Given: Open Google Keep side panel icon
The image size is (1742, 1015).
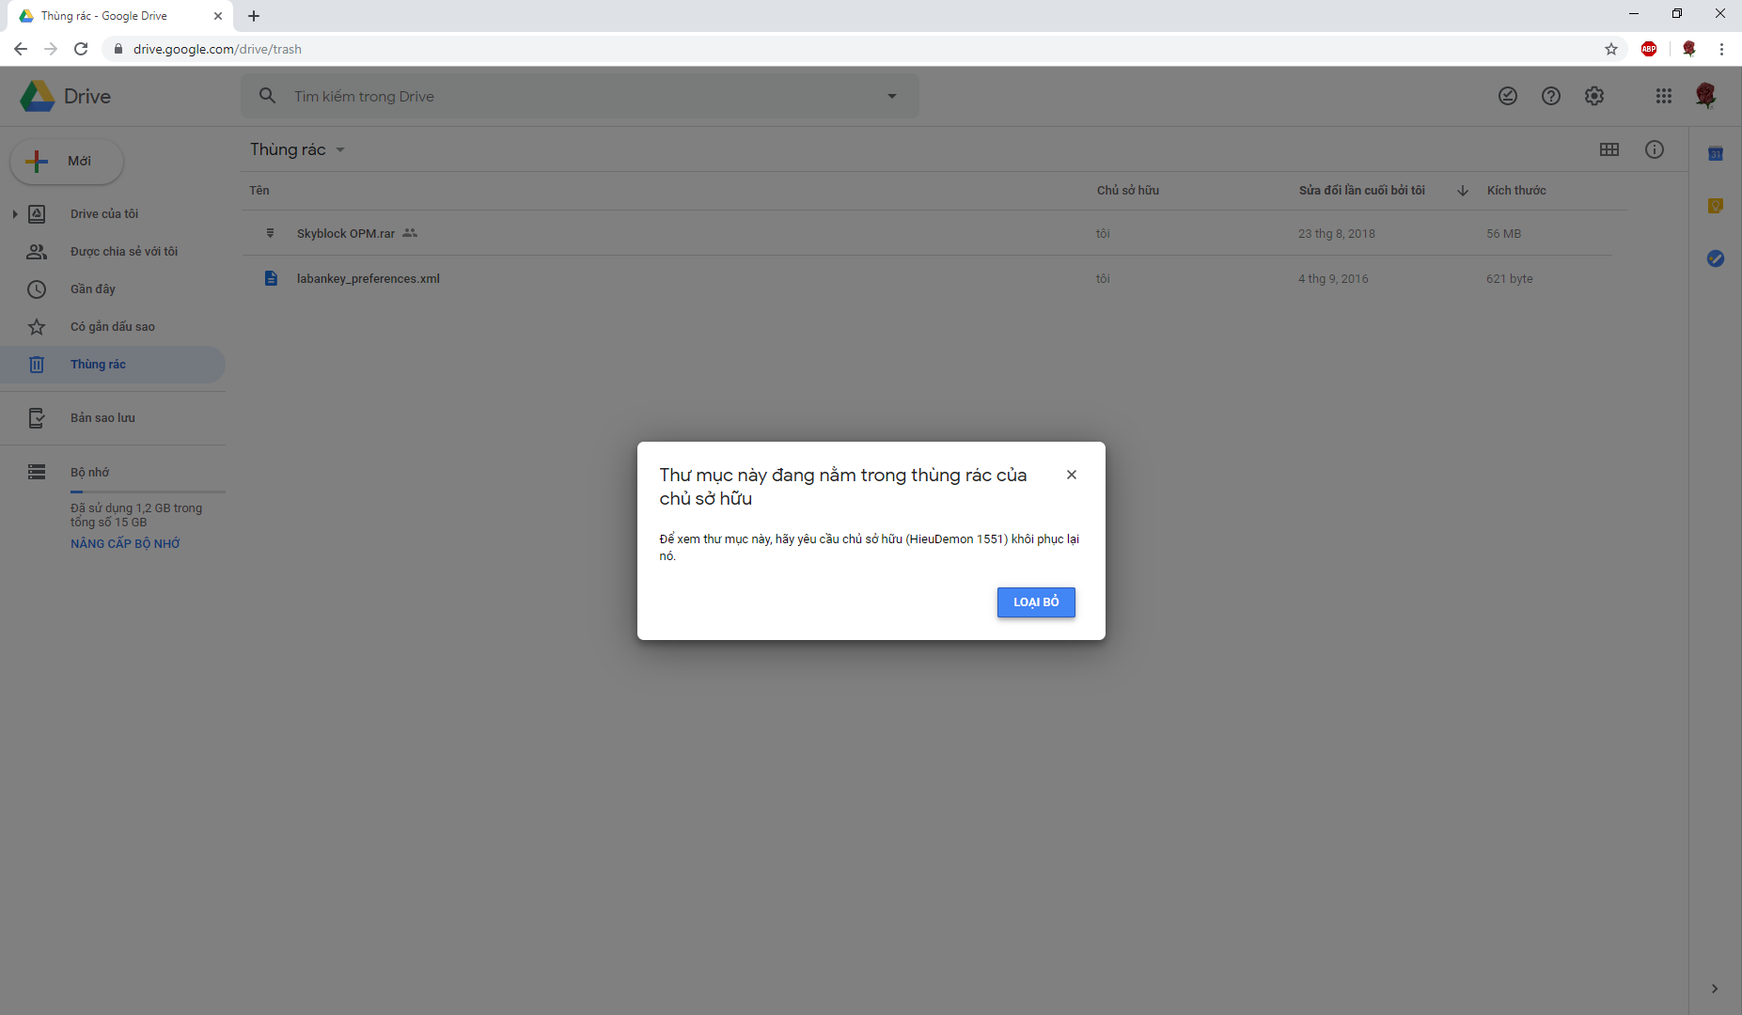Looking at the screenshot, I should [1716, 206].
